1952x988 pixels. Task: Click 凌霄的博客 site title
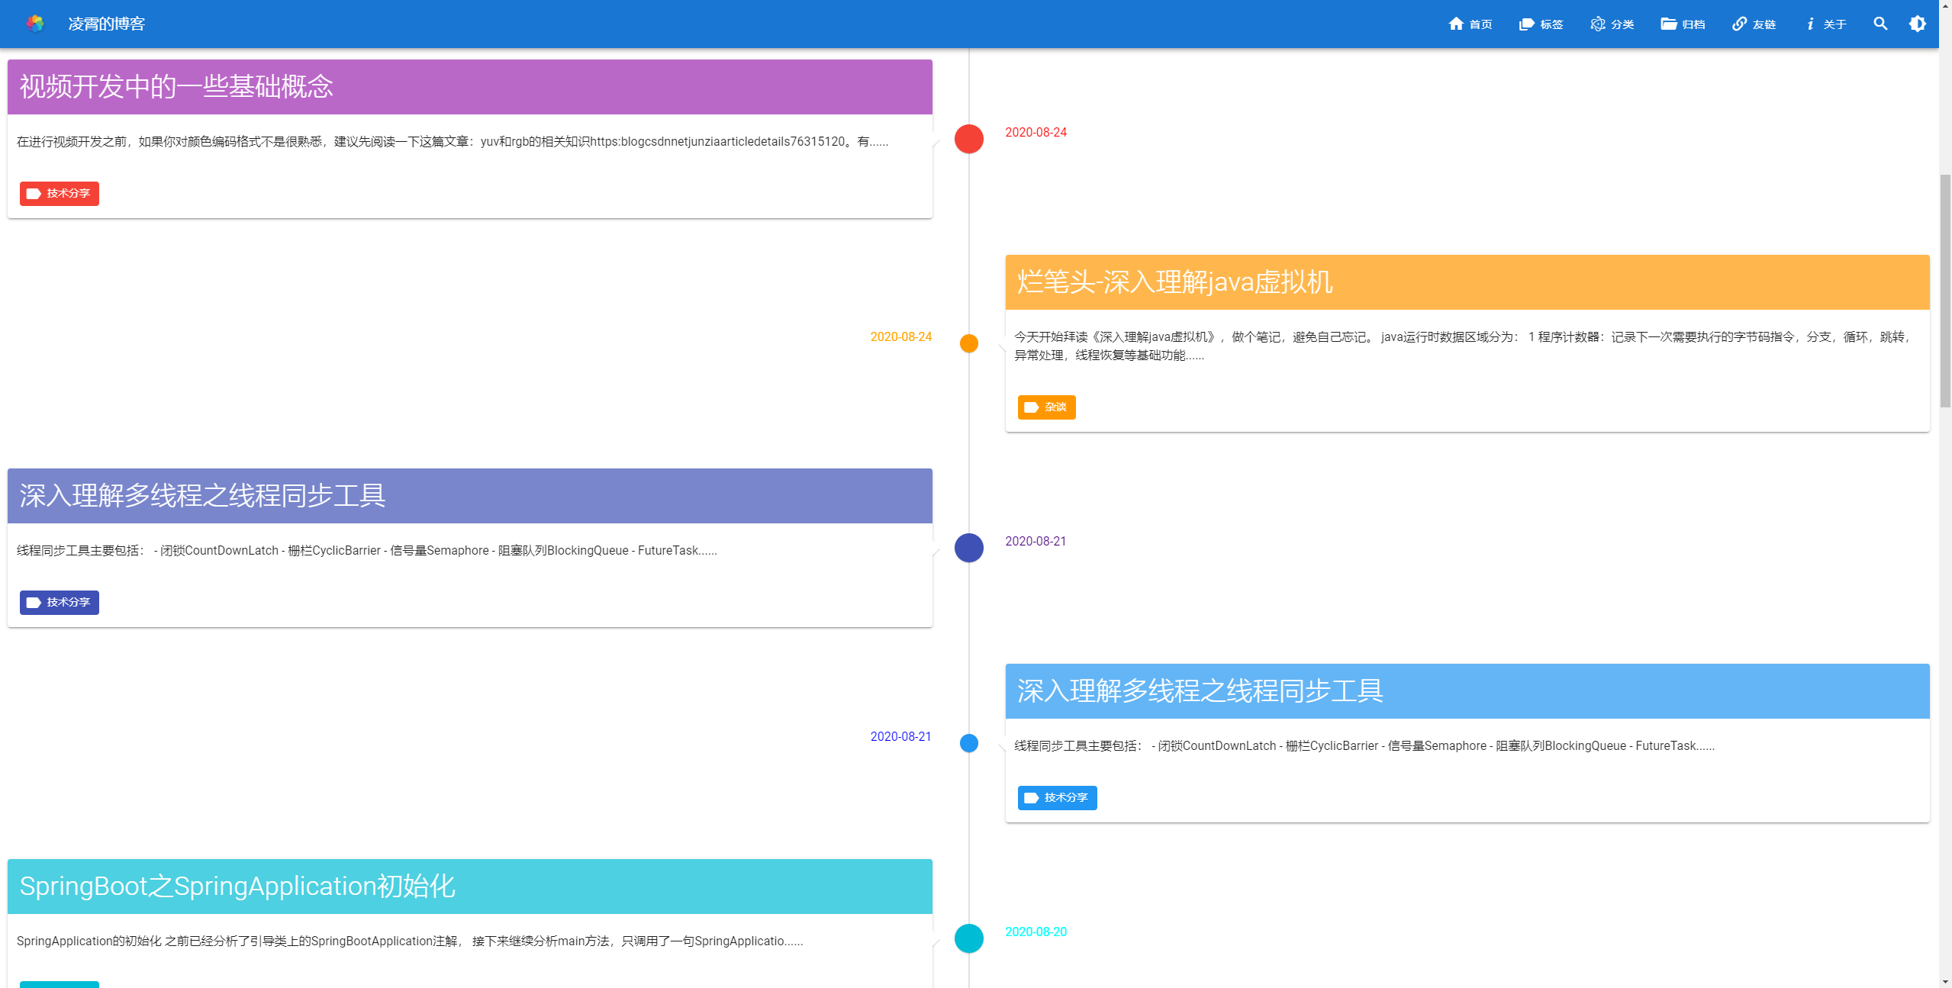(x=106, y=24)
